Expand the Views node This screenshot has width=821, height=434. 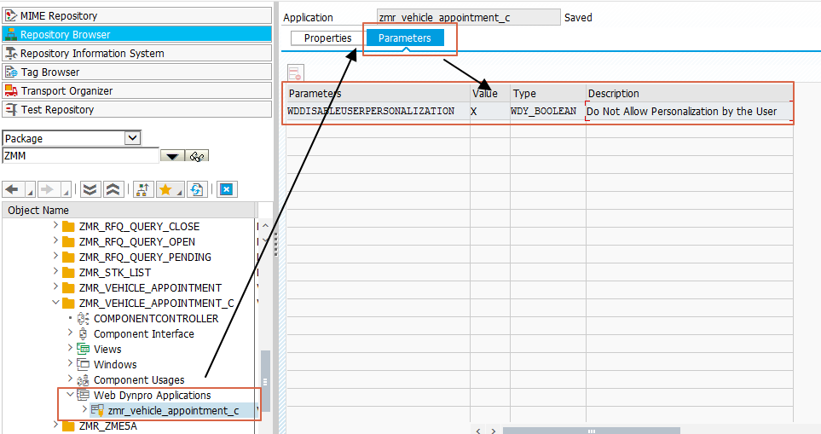click(70, 348)
